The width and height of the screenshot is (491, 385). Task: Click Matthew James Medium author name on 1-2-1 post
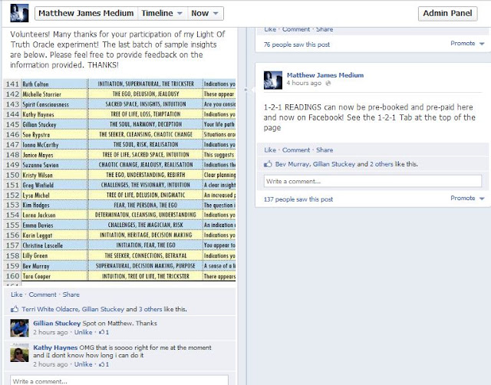click(x=325, y=75)
